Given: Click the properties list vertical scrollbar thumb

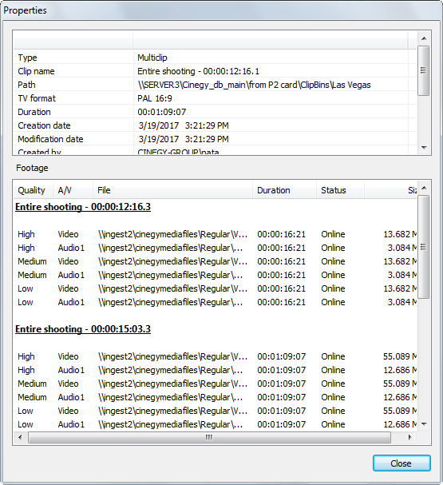Looking at the screenshot, I should (424, 70).
